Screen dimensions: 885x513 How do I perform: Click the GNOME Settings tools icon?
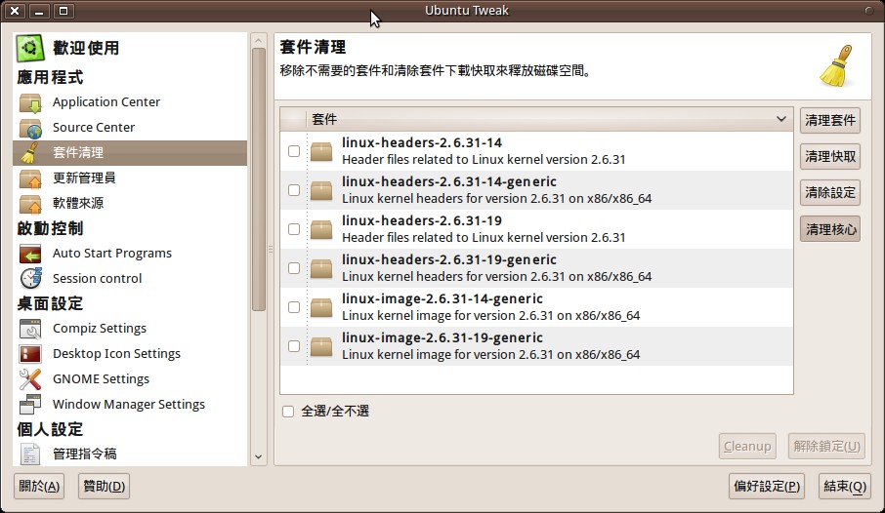pos(30,379)
